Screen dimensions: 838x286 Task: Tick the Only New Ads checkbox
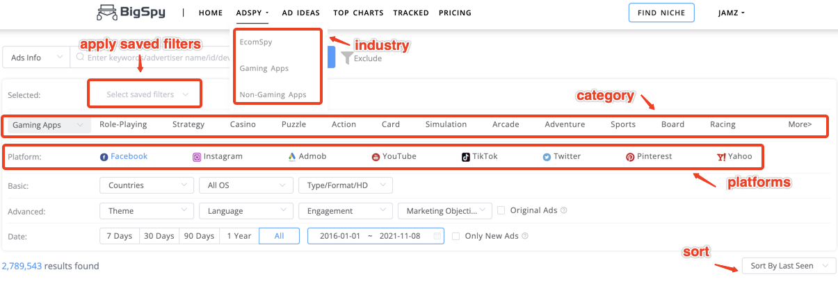pos(456,236)
